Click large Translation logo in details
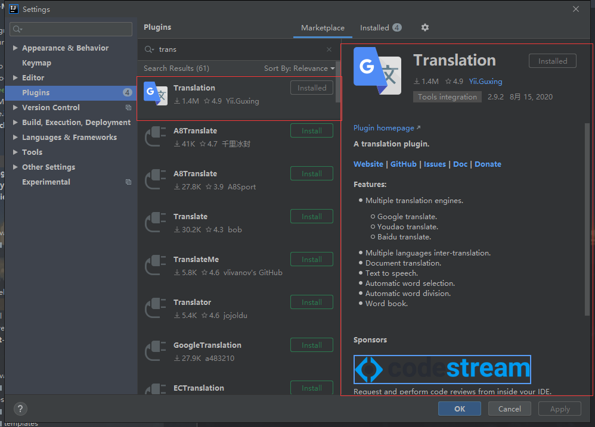This screenshot has height=427, width=595. (377, 71)
